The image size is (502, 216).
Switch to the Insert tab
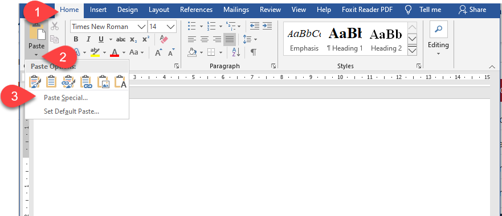pyautogui.click(x=98, y=10)
